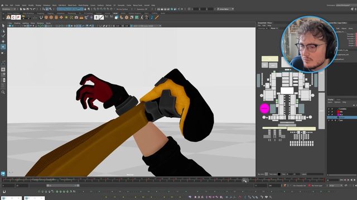Click the magenta circle button in the picker
This screenshot has height=200, width=357.
pyautogui.click(x=264, y=108)
